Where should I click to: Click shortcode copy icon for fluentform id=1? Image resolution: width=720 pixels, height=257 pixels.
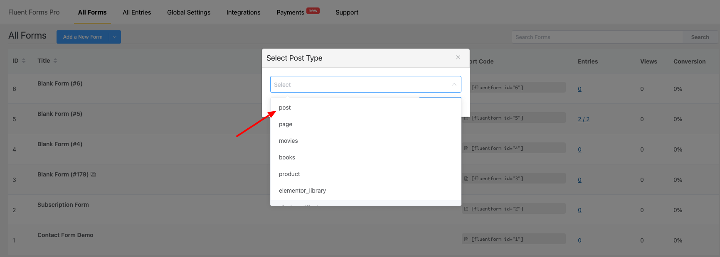466,239
